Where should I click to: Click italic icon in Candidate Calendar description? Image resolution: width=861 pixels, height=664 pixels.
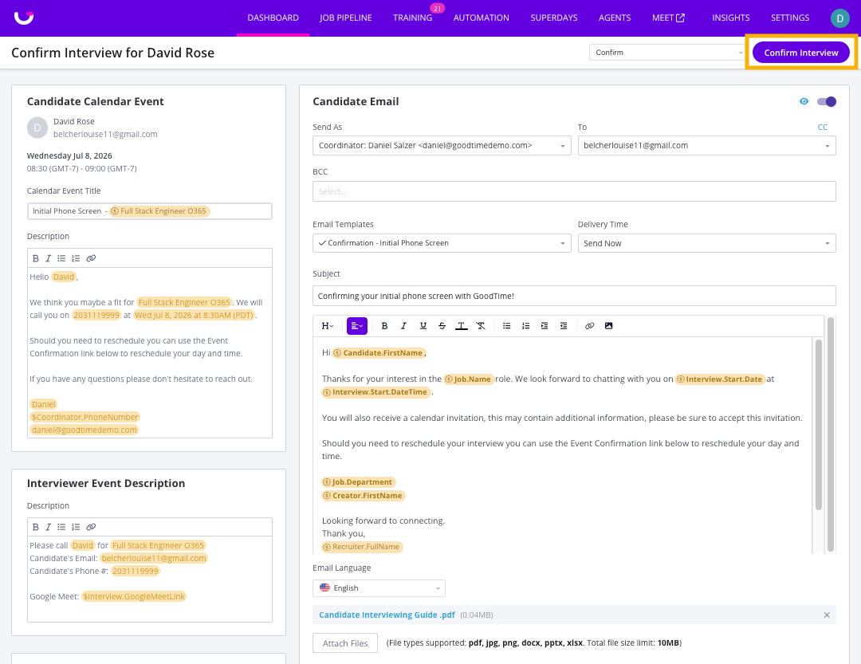[x=49, y=258]
